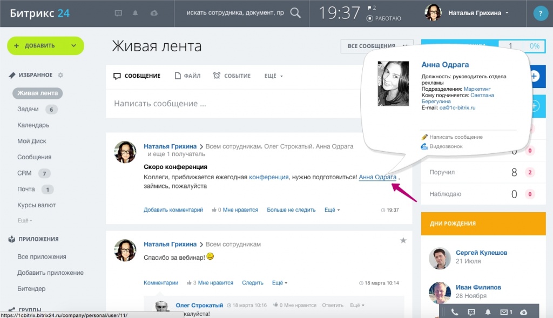Viewport: 553px width, 318px height.
Task: Click the Битрикс 24 logo
Action: [x=39, y=13]
